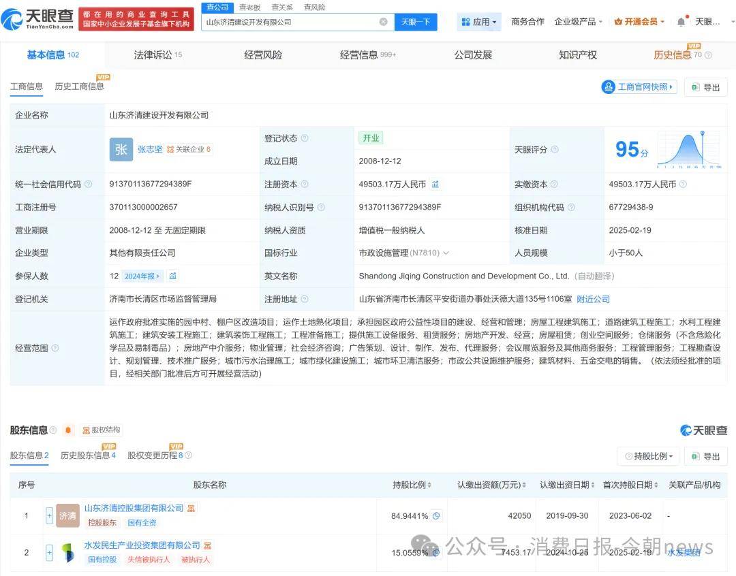Open the 关联企业 6 link
This screenshot has height=576, width=736.
click(x=189, y=149)
